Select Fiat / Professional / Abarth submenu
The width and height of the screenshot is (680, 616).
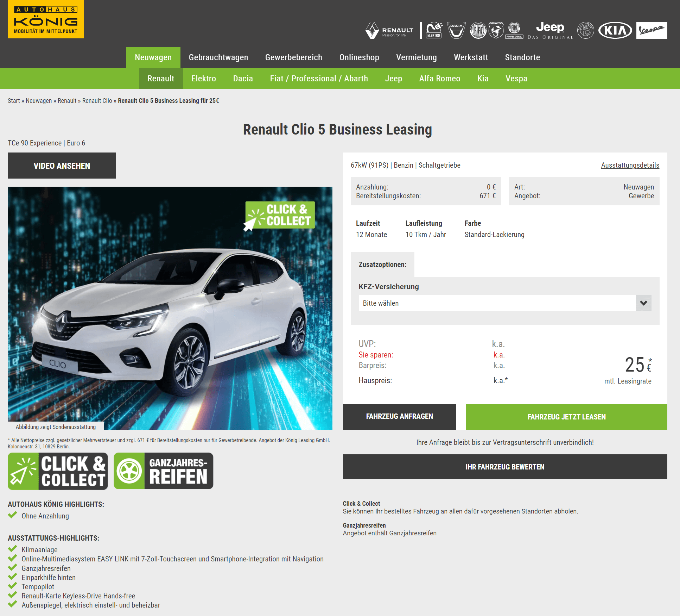pos(319,79)
